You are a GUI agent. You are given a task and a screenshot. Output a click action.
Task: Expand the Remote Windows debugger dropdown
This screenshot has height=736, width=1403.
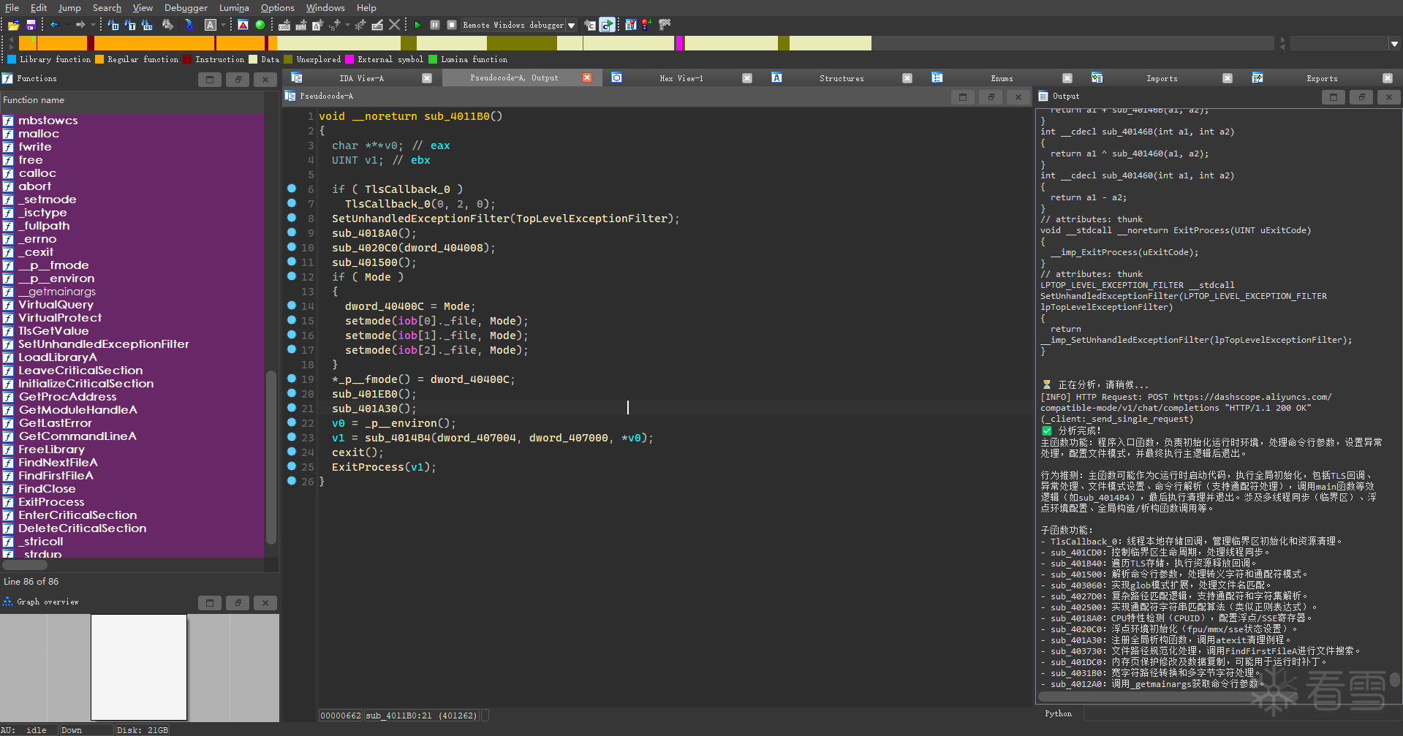coord(572,26)
